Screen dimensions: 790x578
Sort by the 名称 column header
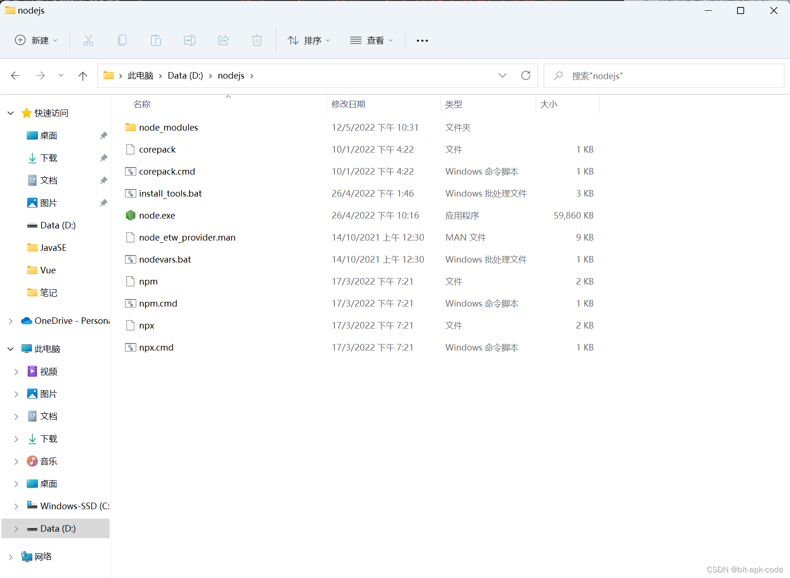pyautogui.click(x=142, y=104)
